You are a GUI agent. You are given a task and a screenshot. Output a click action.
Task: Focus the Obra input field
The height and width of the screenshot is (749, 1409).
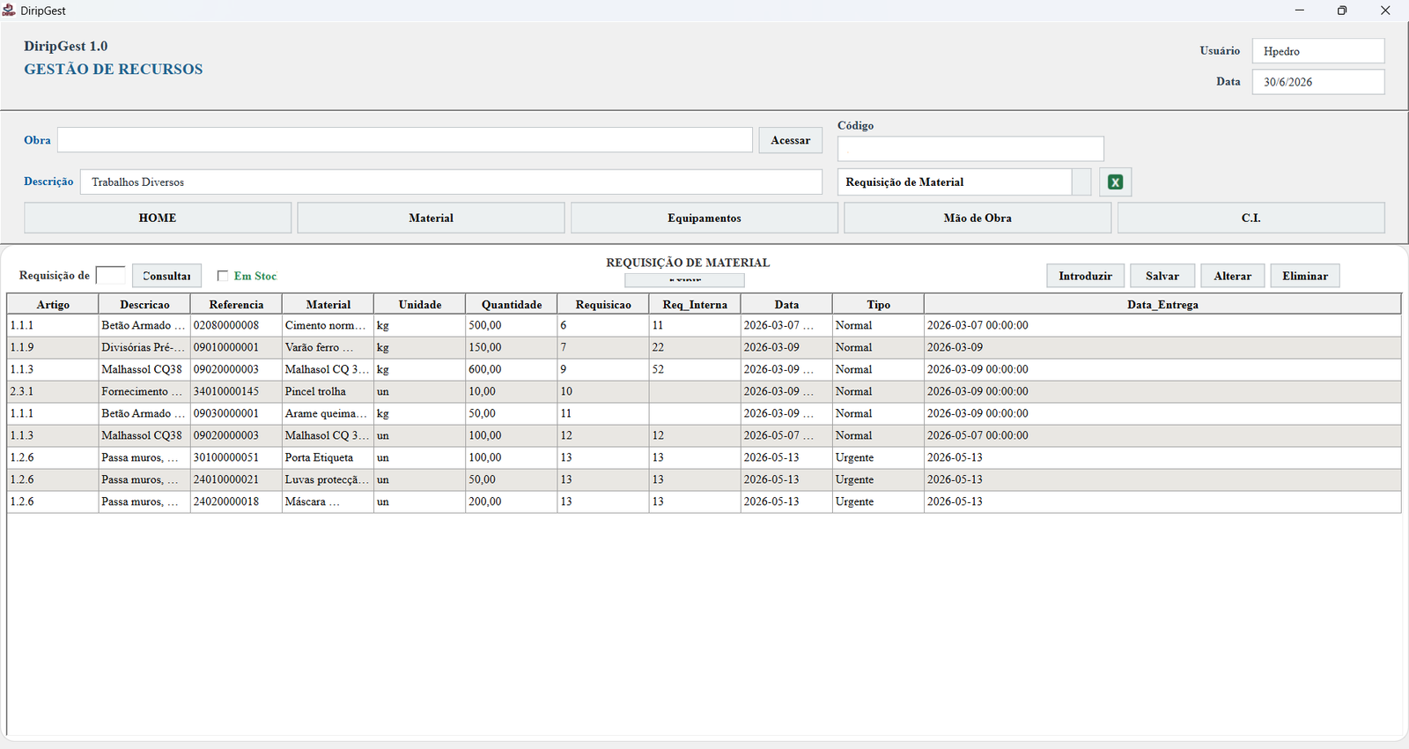click(x=405, y=140)
